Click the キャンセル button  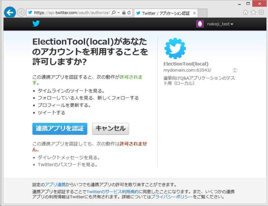[x=111, y=129]
